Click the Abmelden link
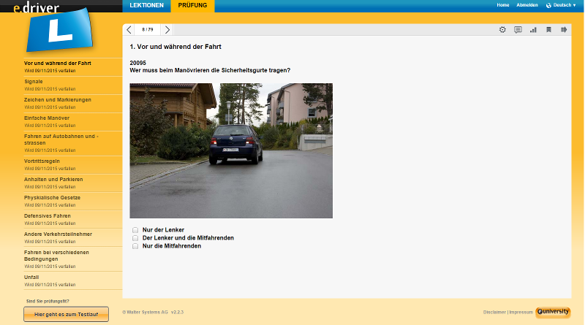 (x=526, y=5)
